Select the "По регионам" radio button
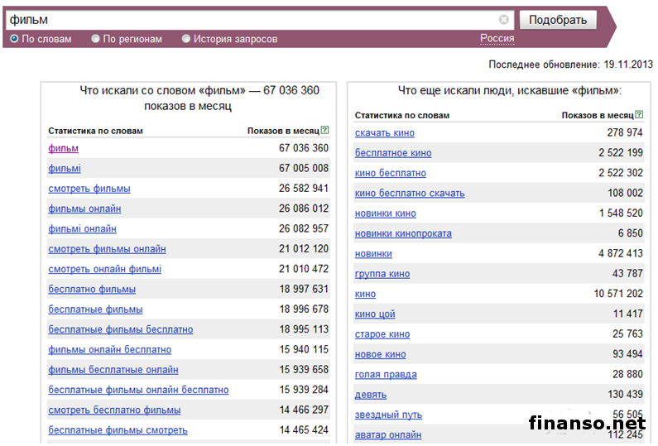Screen dimensions: 658x446 tap(96, 39)
